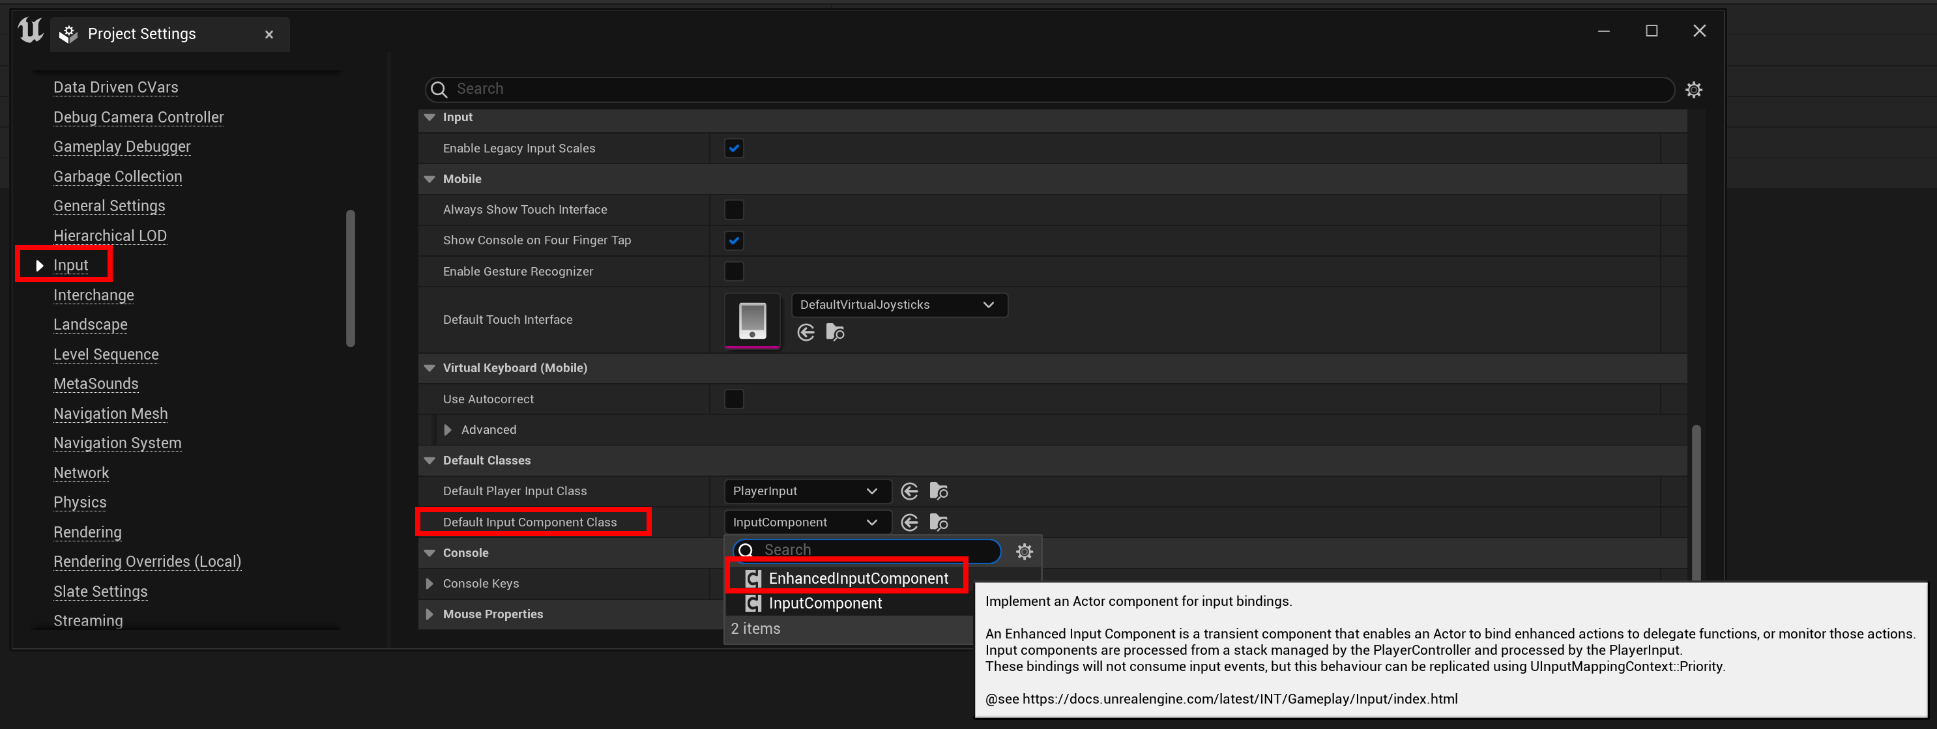The height and width of the screenshot is (729, 1937).
Task: Click the Unreal Engine logo icon
Action: click(31, 31)
